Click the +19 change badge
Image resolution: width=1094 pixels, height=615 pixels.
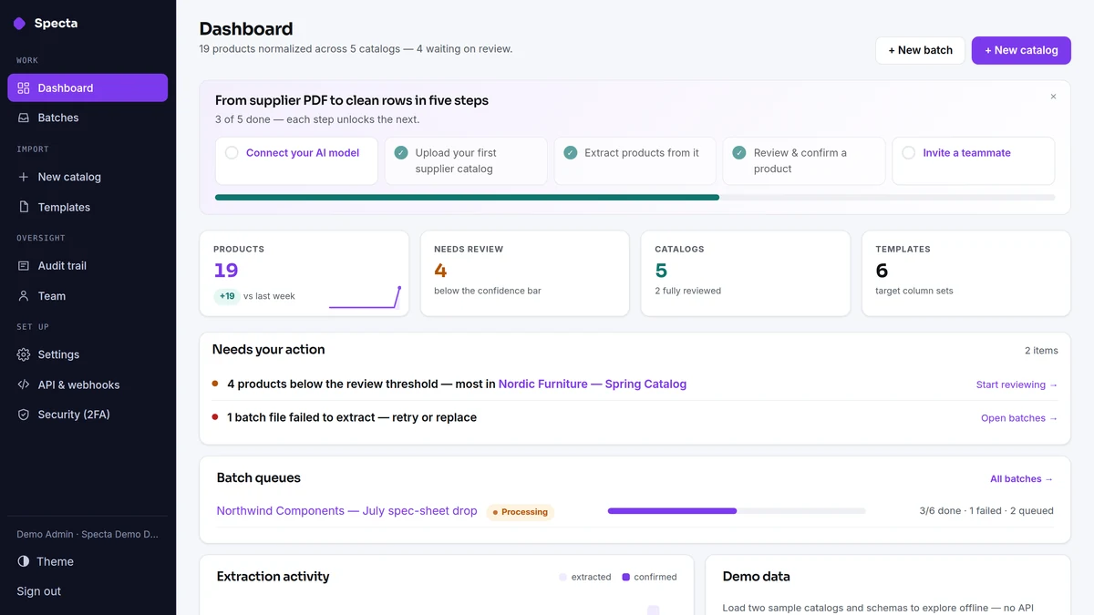[x=227, y=296]
